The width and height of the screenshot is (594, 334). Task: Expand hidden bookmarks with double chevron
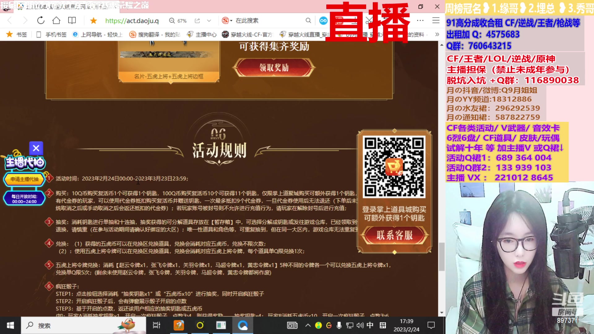point(437,34)
